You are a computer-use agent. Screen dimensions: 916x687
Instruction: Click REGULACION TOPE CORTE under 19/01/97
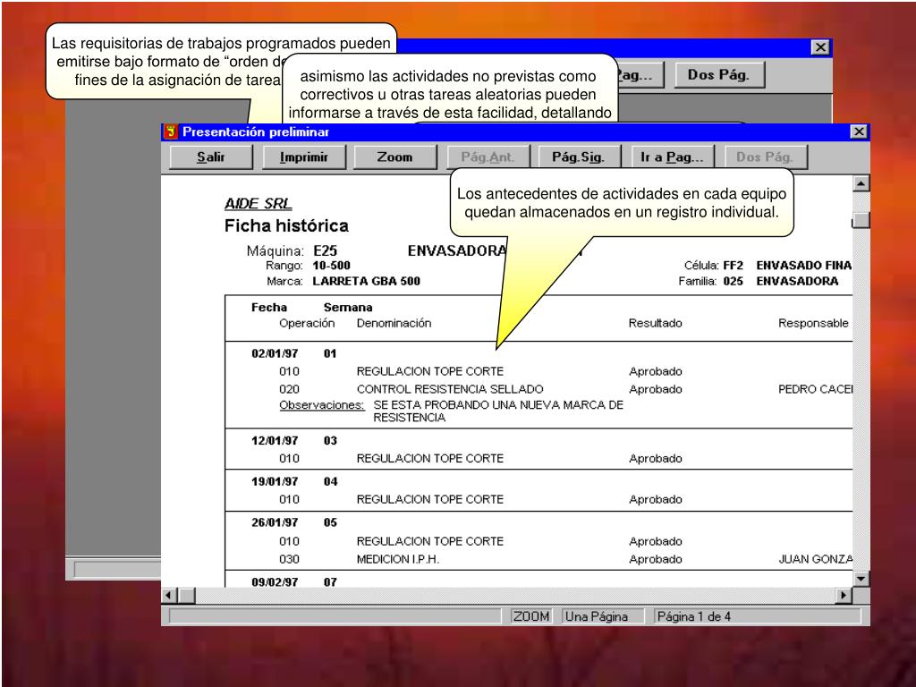click(430, 499)
